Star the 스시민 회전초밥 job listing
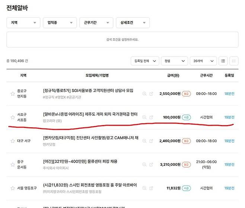Viewport: 245px width, 208px height. [13, 188]
